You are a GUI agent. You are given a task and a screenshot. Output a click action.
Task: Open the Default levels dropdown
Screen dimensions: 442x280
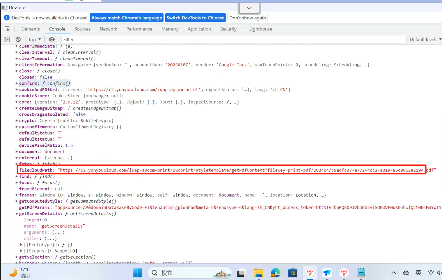pyautogui.click(x=425, y=39)
